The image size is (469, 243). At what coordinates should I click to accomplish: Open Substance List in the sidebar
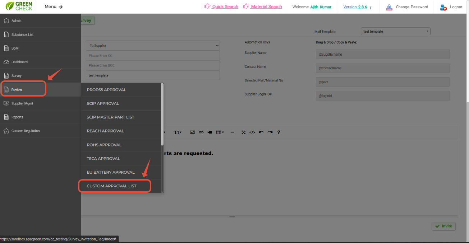(x=40, y=34)
